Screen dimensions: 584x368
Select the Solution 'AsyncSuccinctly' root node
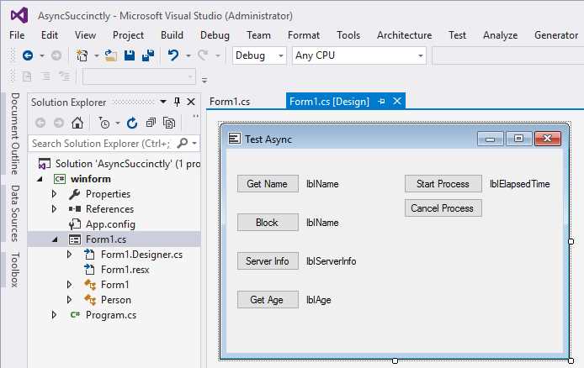pyautogui.click(x=128, y=164)
